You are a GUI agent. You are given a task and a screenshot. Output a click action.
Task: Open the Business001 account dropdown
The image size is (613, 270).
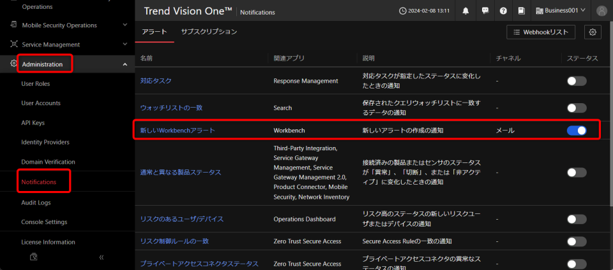[561, 11]
